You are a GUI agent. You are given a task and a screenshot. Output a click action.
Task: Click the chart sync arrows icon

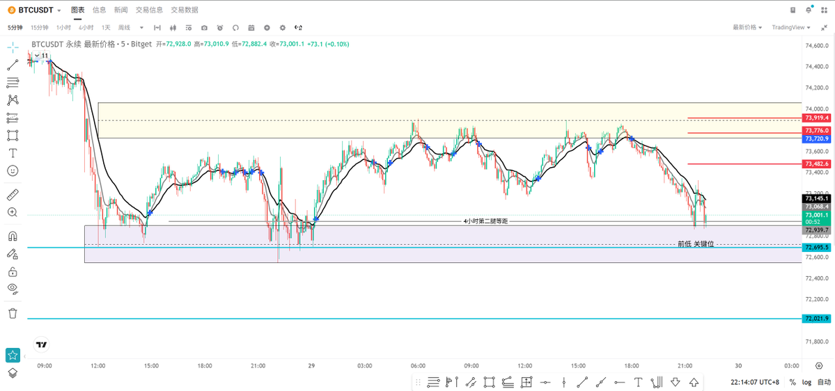point(298,28)
